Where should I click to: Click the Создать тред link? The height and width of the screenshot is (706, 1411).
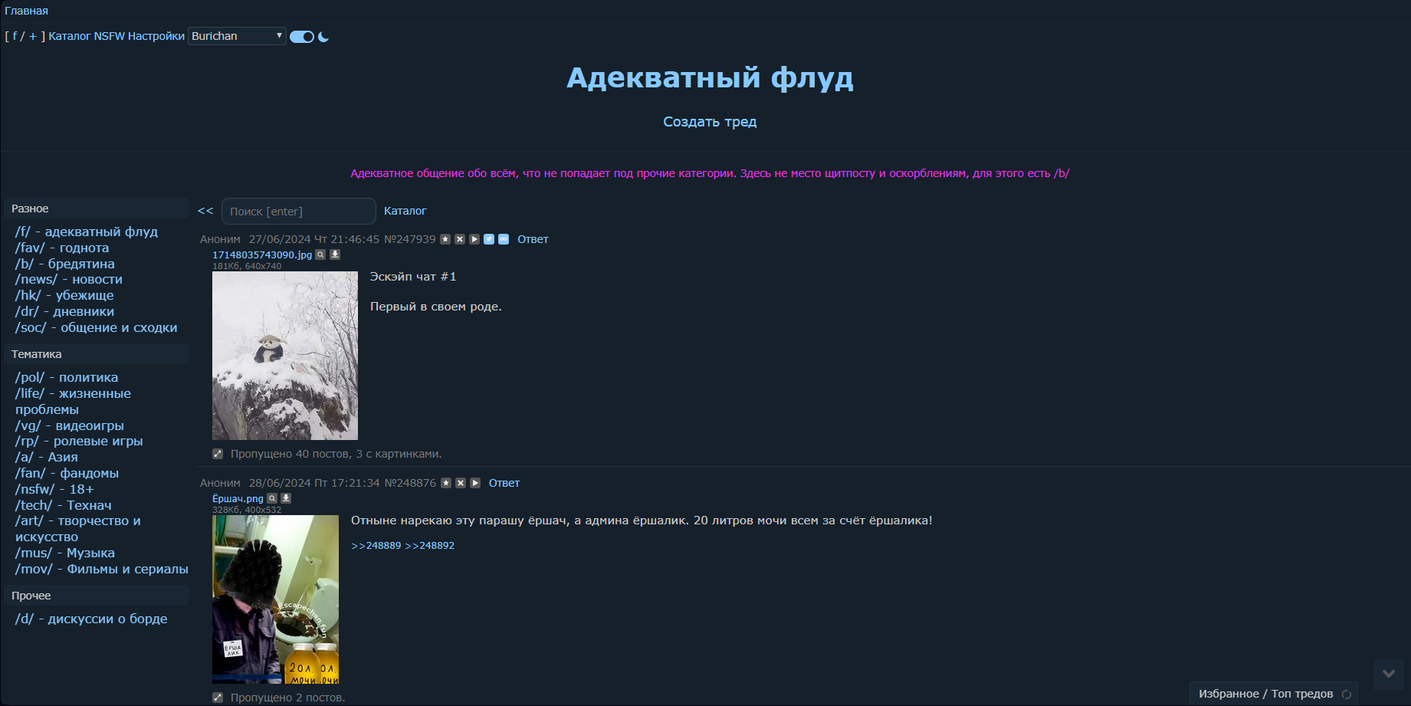point(710,121)
